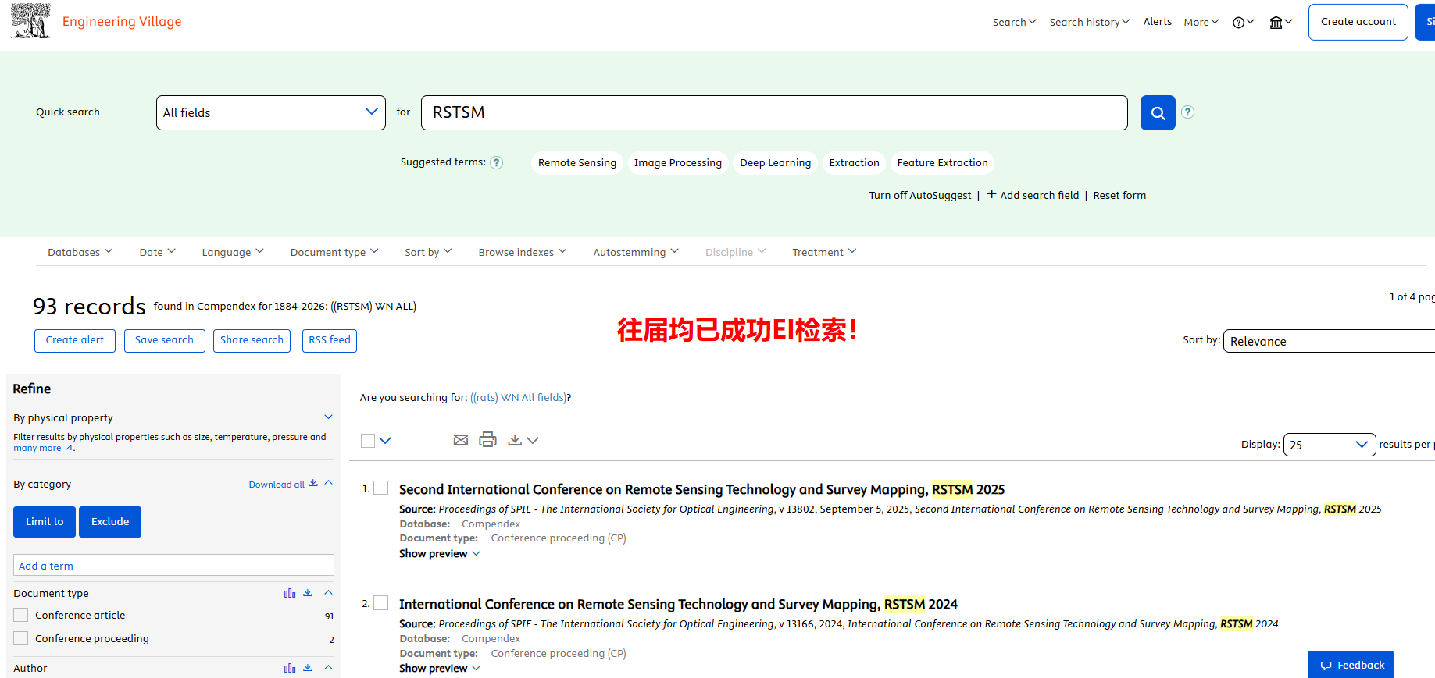
Task: Check the Conference proceeding filter box
Action: (21, 638)
